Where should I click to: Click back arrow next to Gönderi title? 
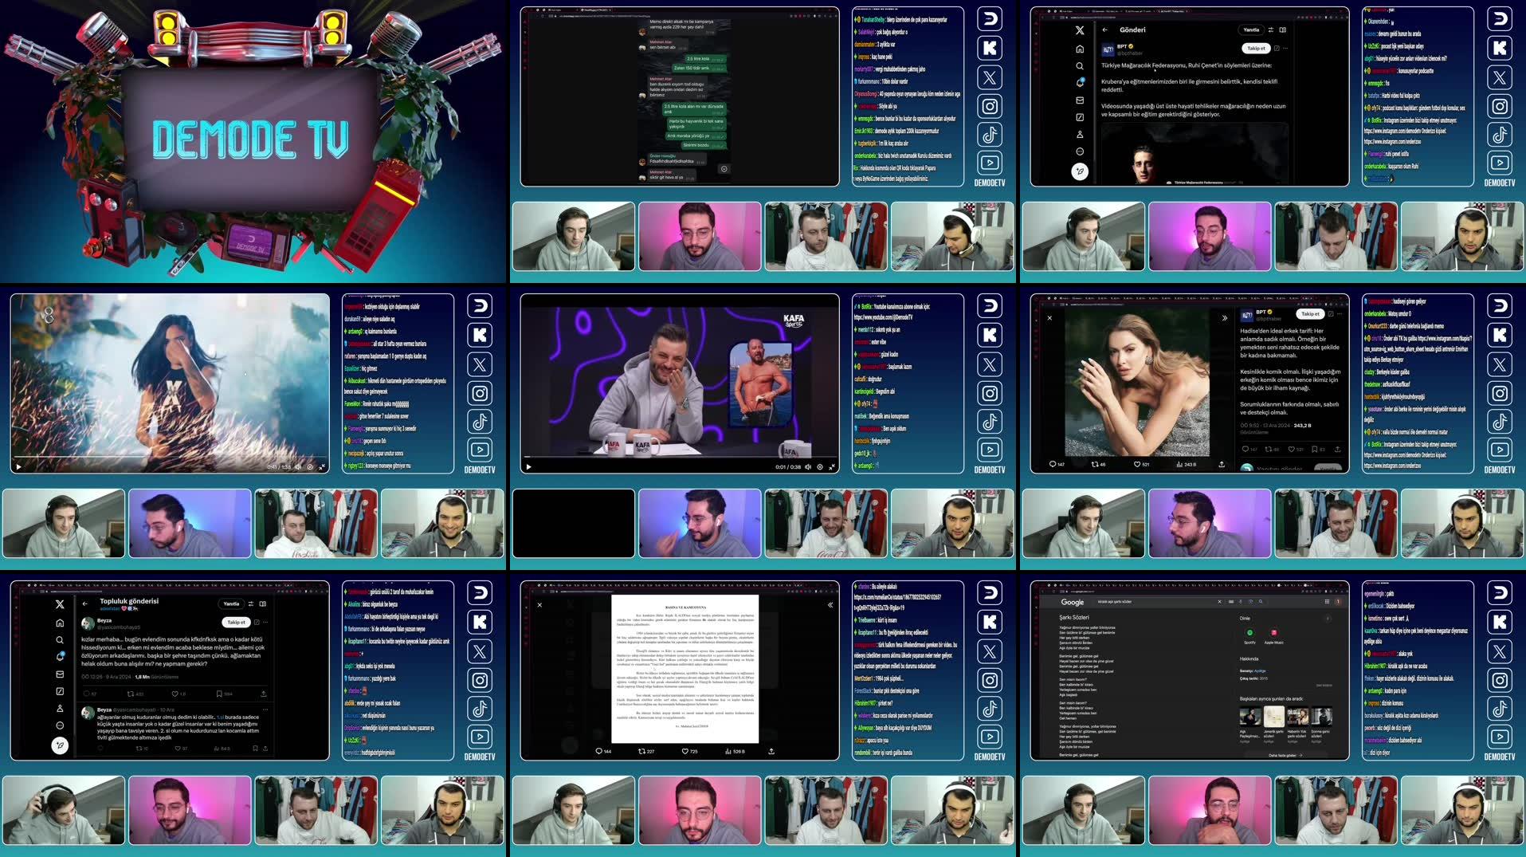[x=1105, y=29]
